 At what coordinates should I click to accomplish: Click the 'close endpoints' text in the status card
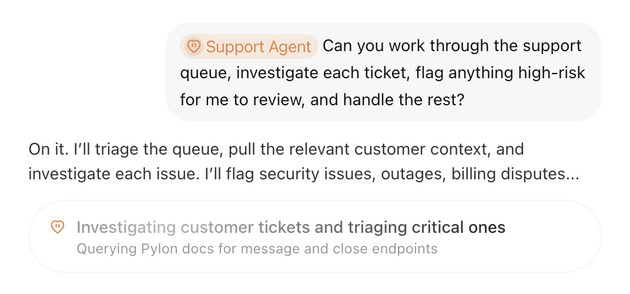pos(404,249)
